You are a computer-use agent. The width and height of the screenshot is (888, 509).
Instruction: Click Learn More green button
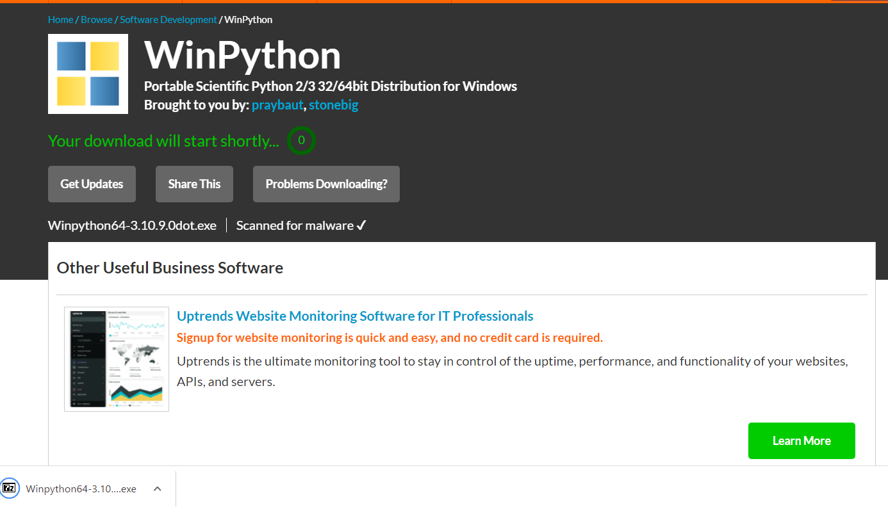[x=802, y=440]
